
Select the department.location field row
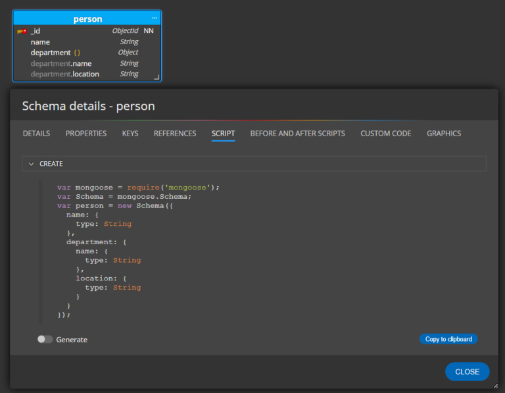pyautogui.click(x=85, y=74)
